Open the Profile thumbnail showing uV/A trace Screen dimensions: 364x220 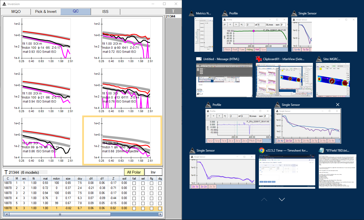238,126
